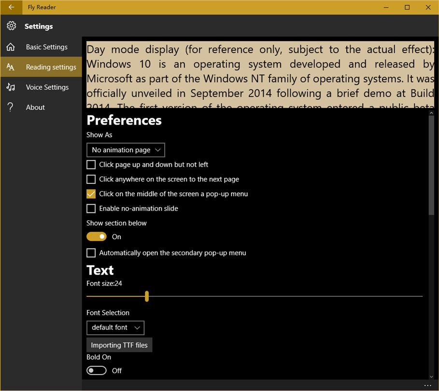The width and height of the screenshot is (439, 391).
Task: Open the three-dot more options menu
Action: click(x=427, y=385)
